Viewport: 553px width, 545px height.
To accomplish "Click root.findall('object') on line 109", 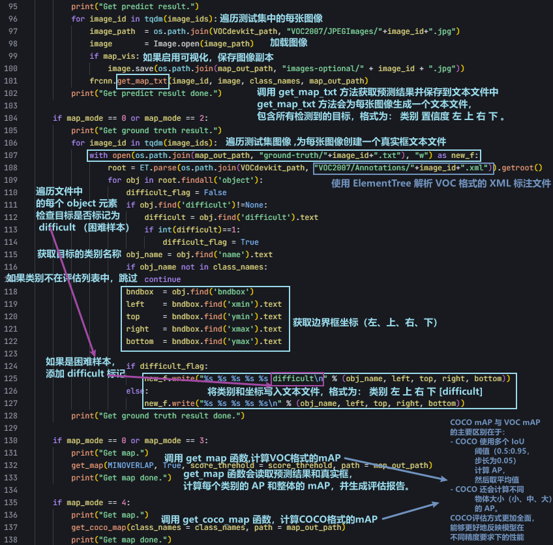I will tap(208, 180).
